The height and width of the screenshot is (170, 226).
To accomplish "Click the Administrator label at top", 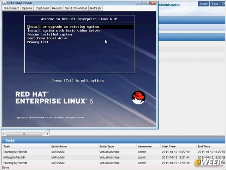I will pos(169,5).
